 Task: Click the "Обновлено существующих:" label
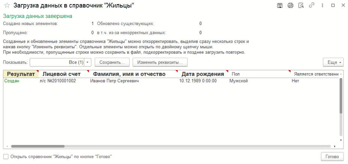pos(125,24)
